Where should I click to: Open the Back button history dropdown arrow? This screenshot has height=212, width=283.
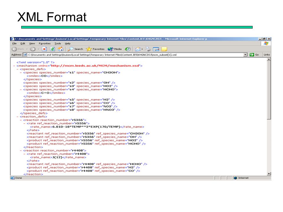tap(27, 49)
